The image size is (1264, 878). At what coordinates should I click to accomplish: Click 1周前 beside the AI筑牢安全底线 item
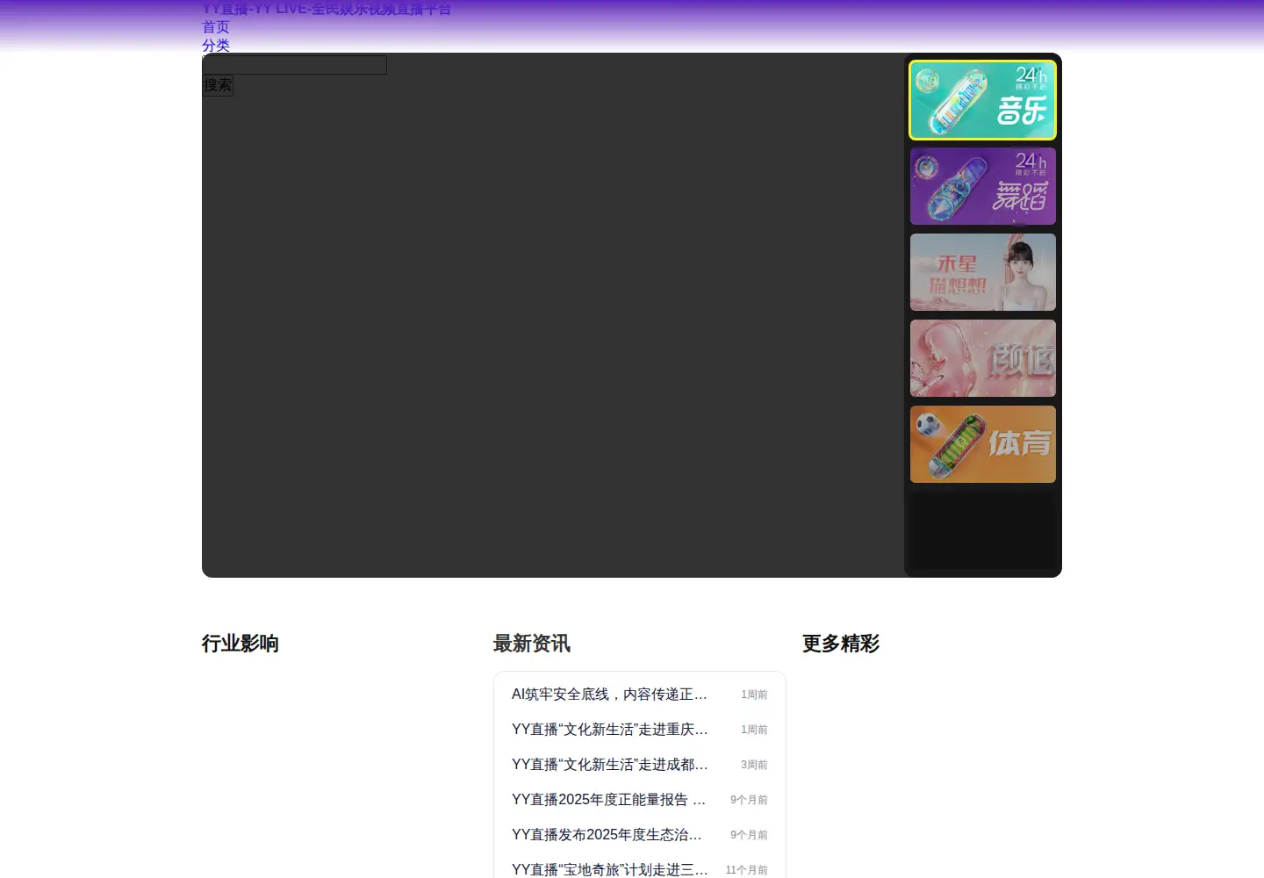(754, 694)
